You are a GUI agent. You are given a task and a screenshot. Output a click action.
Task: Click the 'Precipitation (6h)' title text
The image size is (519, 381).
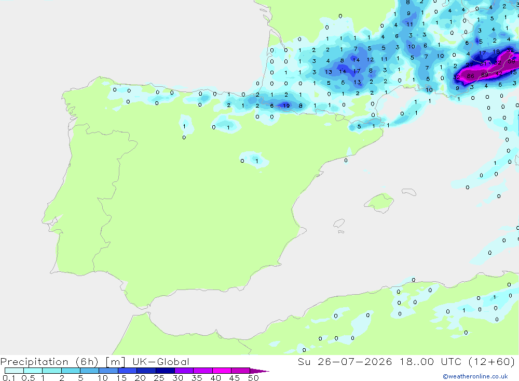click(49, 362)
